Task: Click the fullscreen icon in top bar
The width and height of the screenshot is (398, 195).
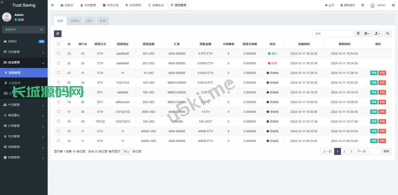Action: tap(362, 5)
